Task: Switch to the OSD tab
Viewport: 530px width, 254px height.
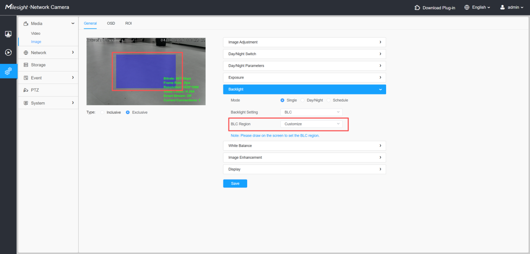Action: [x=111, y=23]
